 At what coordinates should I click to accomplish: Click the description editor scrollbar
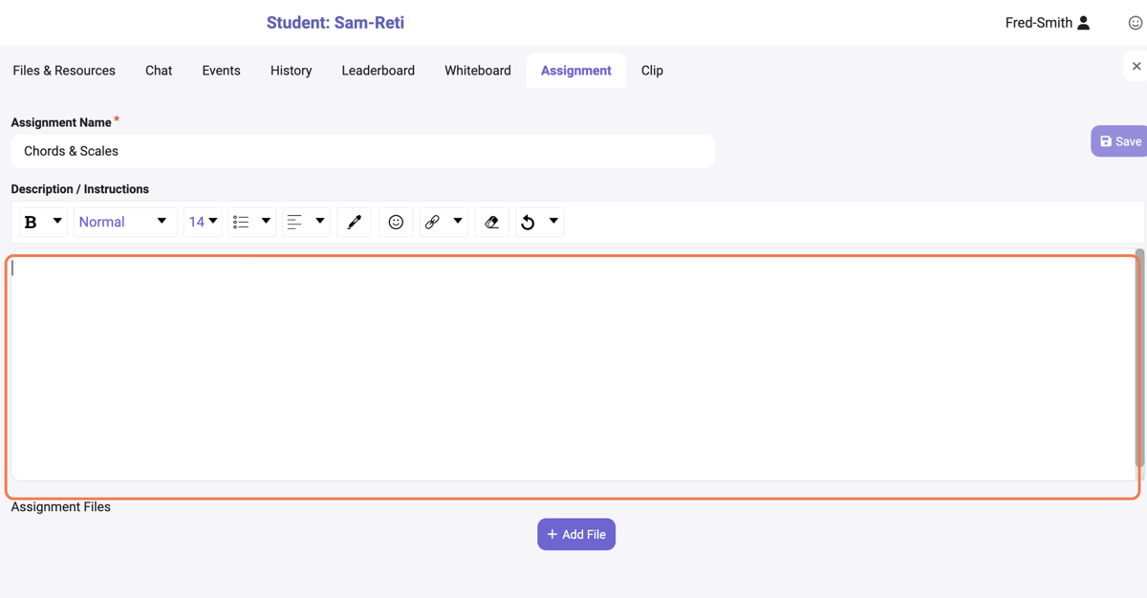[1139, 358]
